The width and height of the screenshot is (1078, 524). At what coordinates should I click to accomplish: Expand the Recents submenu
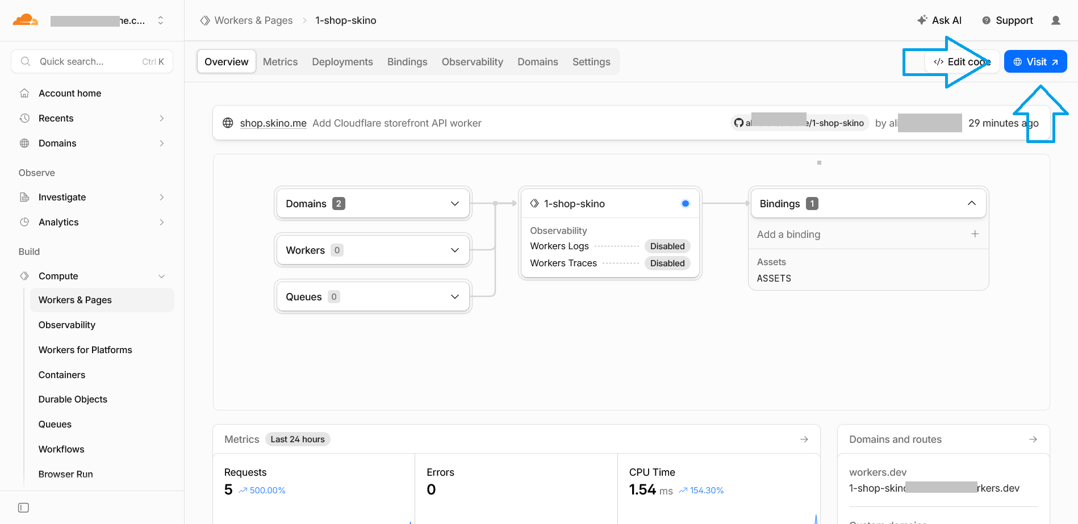(162, 118)
